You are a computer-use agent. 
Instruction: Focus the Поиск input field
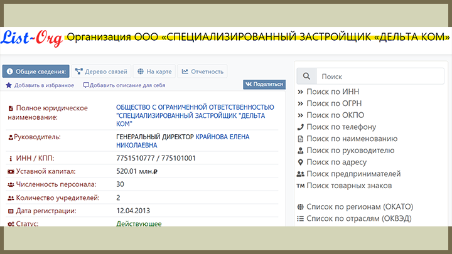(380, 77)
